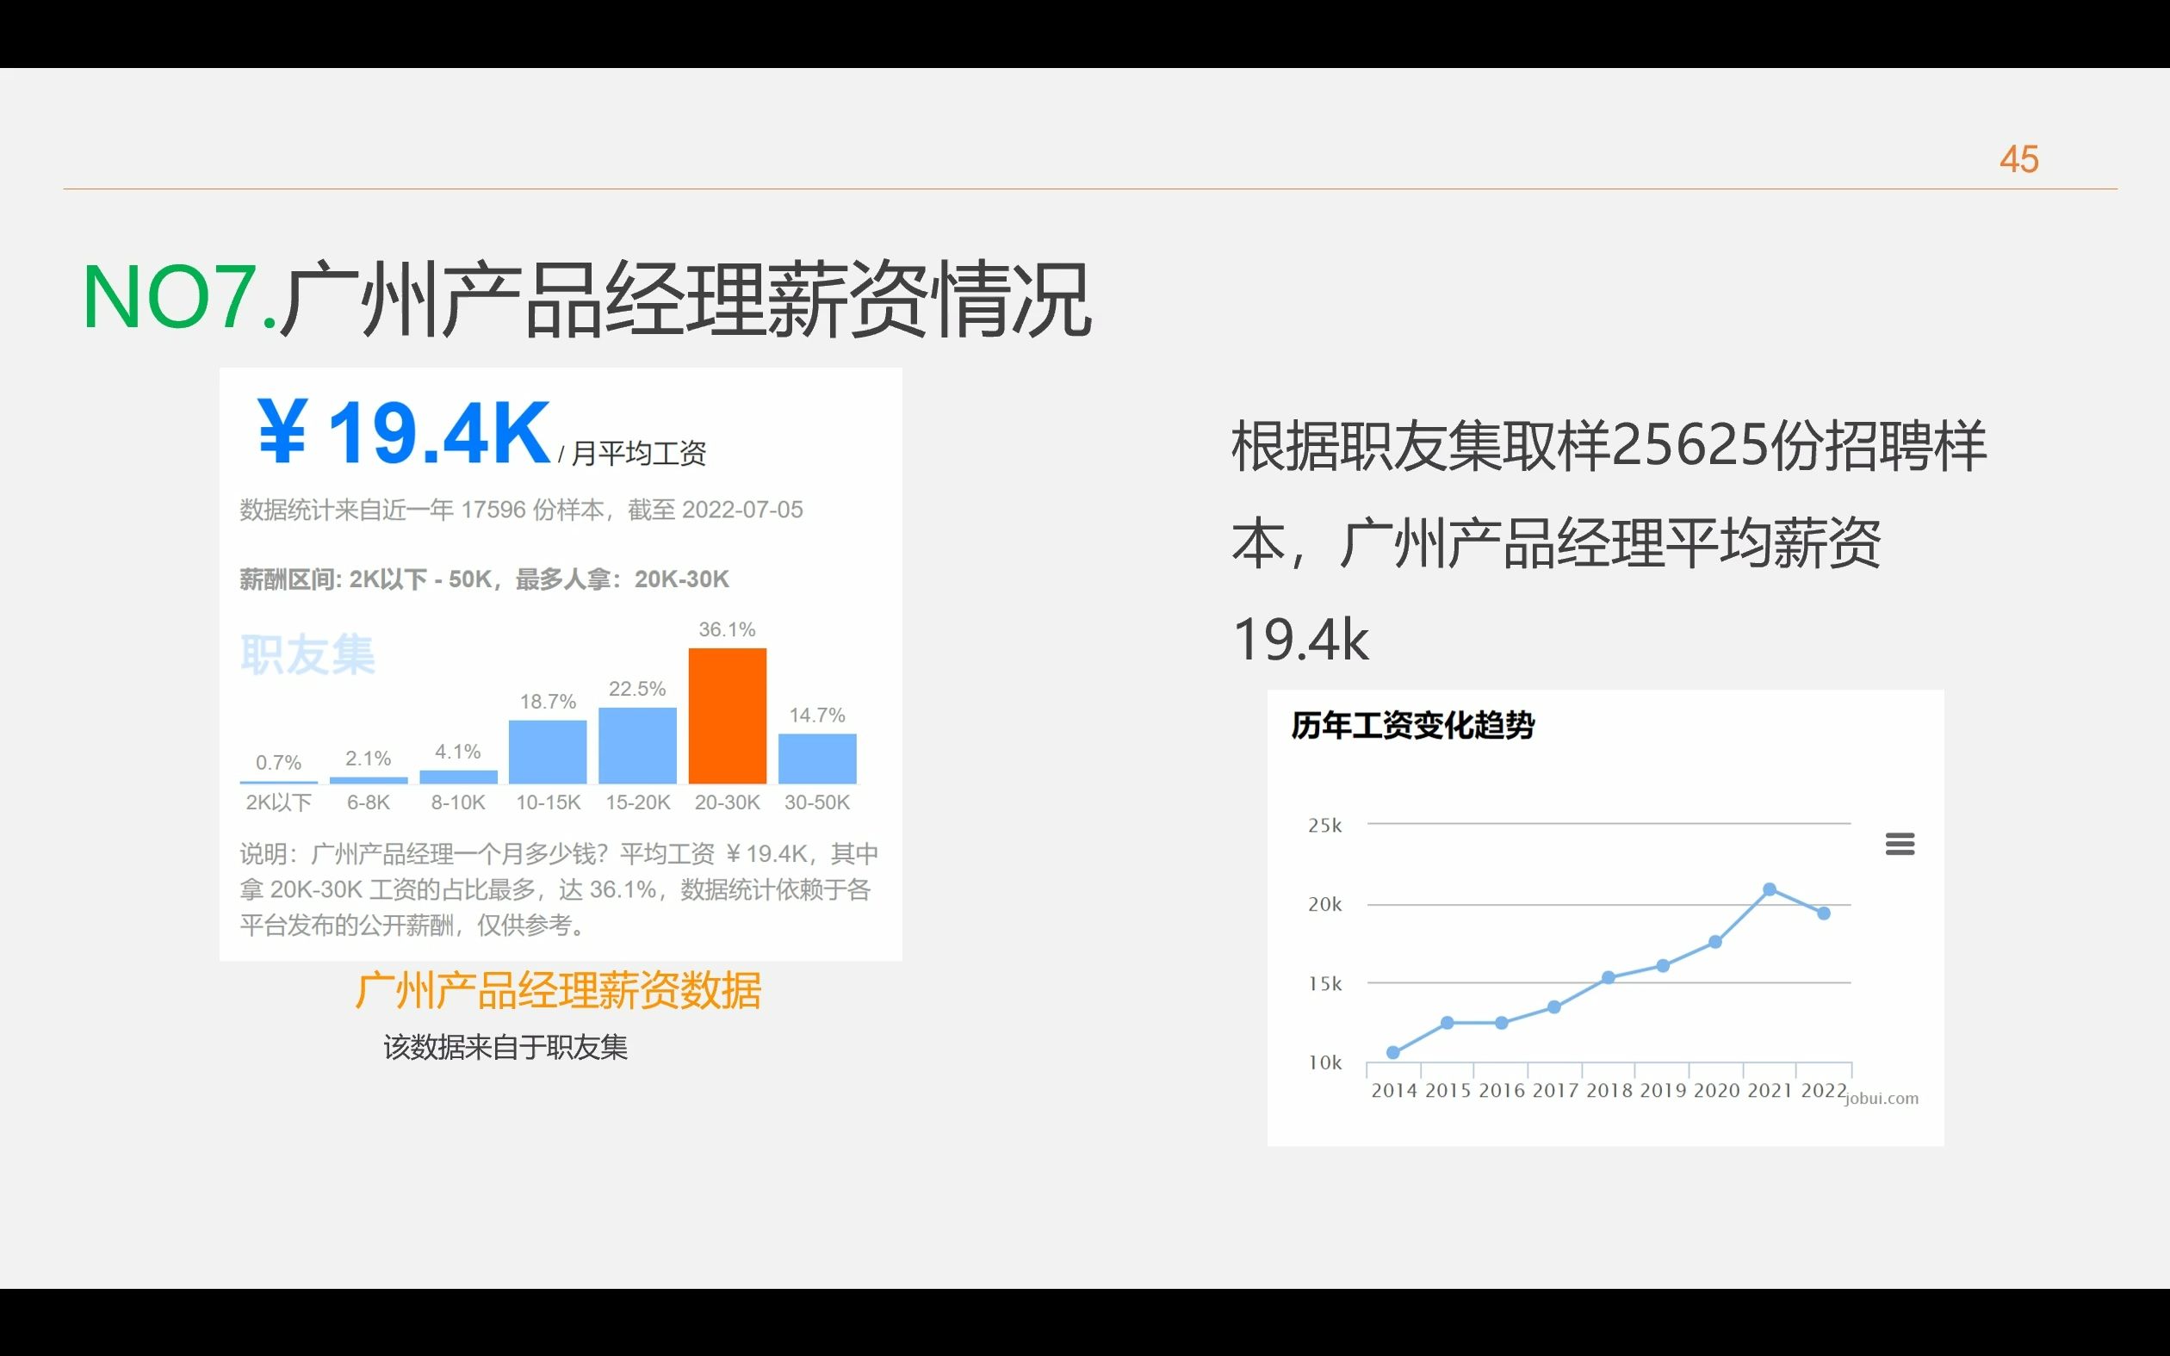Click the 20-30K axis label
This screenshot has width=2170, height=1356.
(728, 802)
